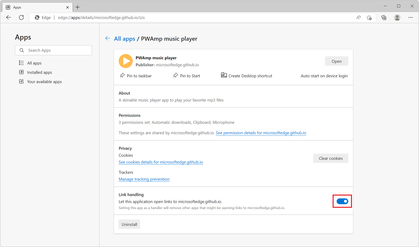Open cookies details for microsoftedge.github.io link
Screen dimensions: 419x247
pos(161,162)
